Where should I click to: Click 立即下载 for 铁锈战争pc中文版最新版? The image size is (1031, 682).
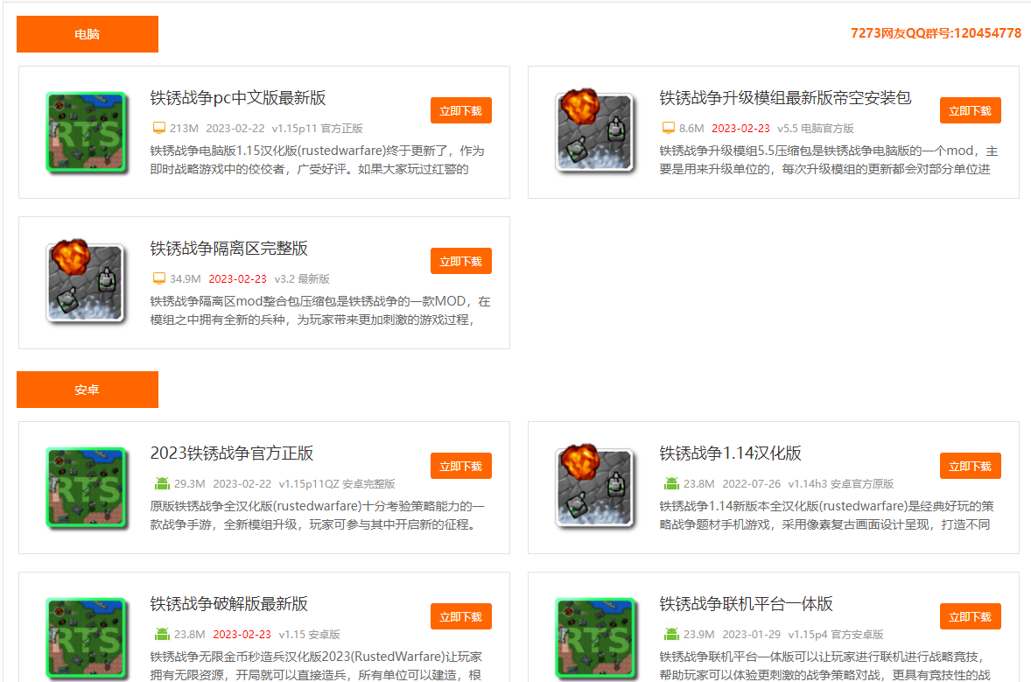(460, 109)
